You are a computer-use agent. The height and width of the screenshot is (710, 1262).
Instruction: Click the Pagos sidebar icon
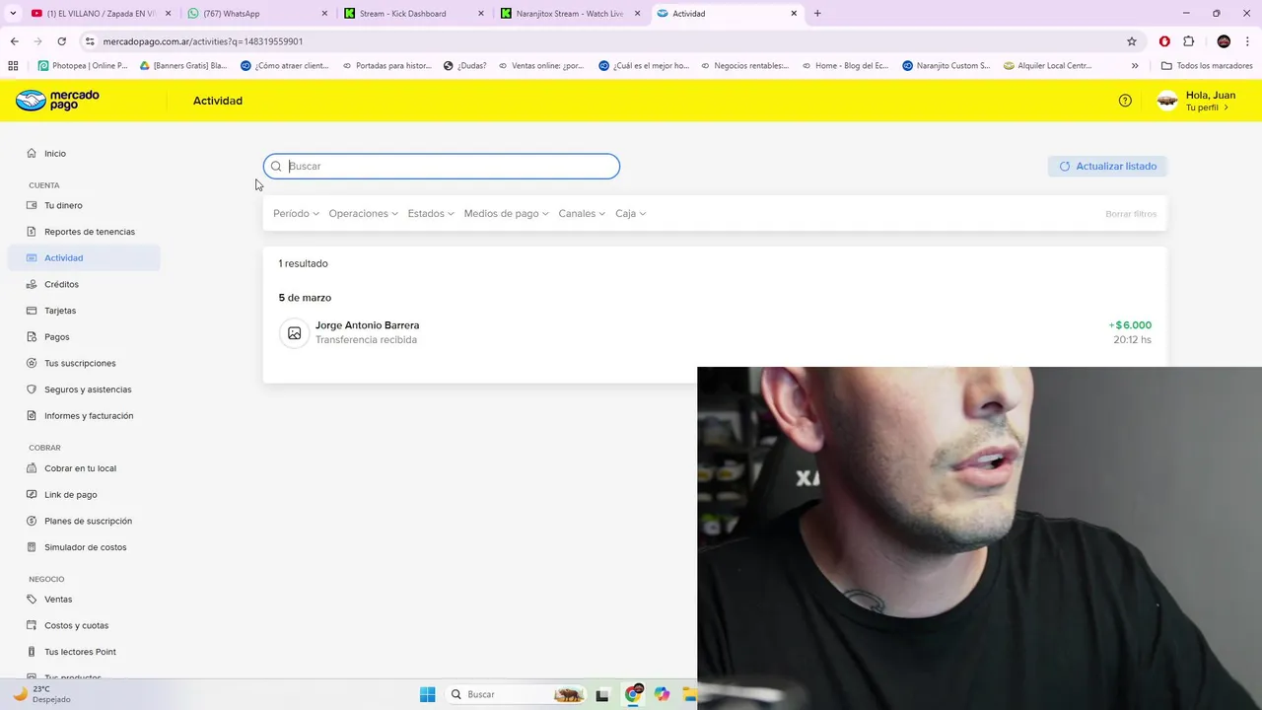coord(33,337)
